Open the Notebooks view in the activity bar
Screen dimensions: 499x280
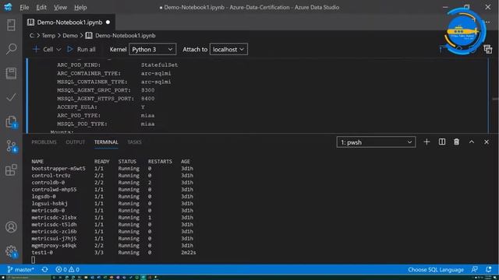tap(11, 73)
